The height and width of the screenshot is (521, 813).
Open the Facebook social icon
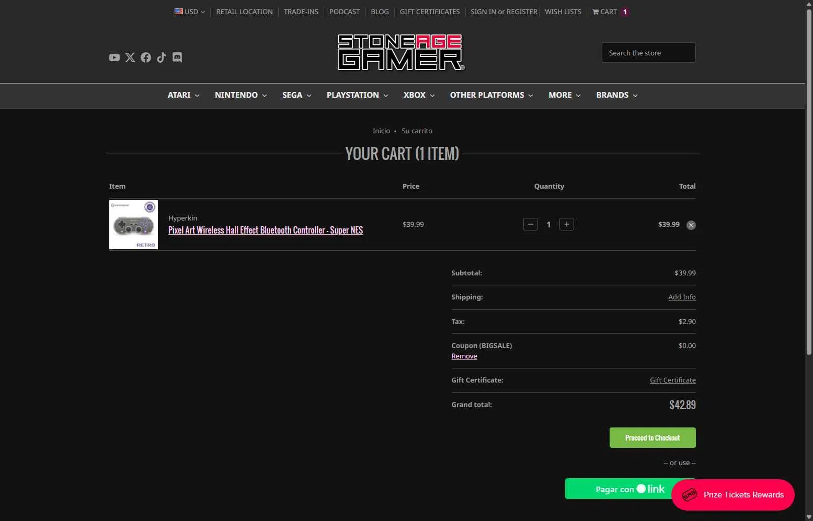pyautogui.click(x=146, y=57)
